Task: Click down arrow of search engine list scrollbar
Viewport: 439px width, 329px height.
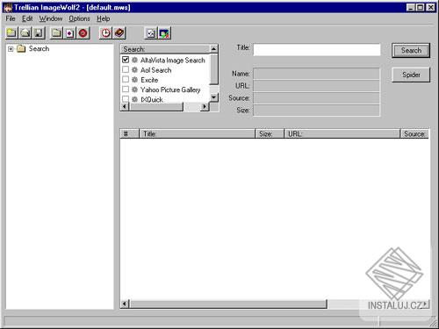Action: point(214,97)
